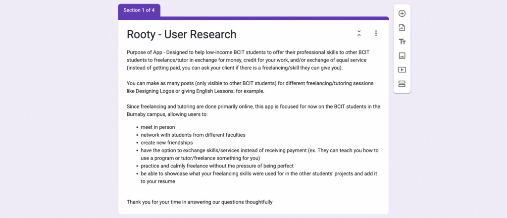
Task: Click the Add image icon
Action: (402, 55)
